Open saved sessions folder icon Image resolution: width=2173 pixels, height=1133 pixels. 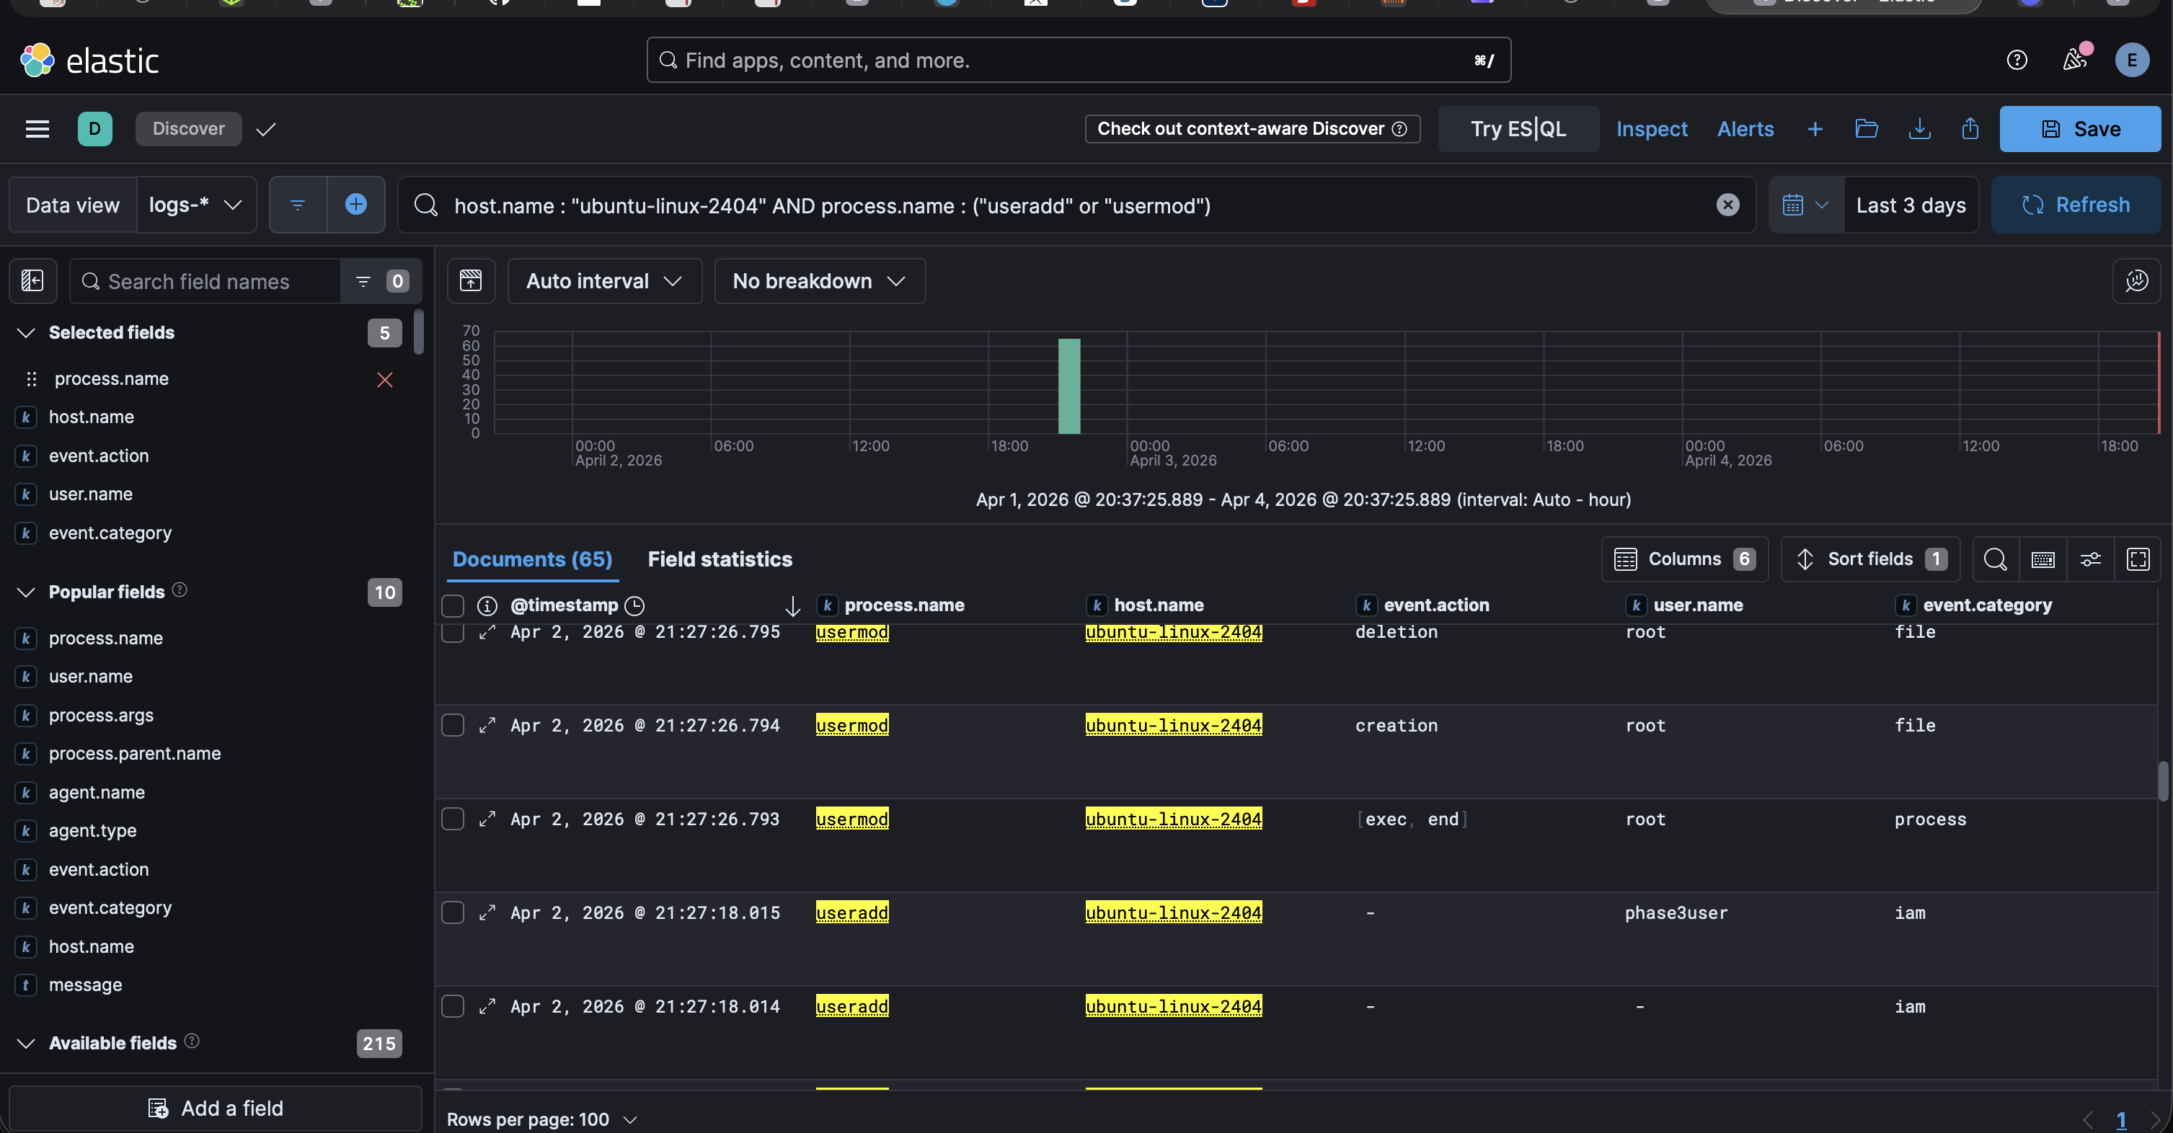(1866, 129)
